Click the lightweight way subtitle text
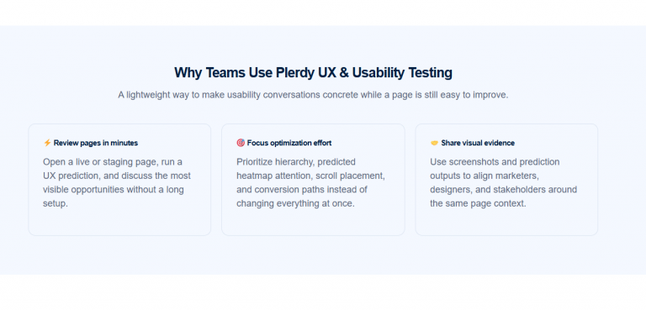Viewport: 646px width, 310px height. tap(313, 95)
